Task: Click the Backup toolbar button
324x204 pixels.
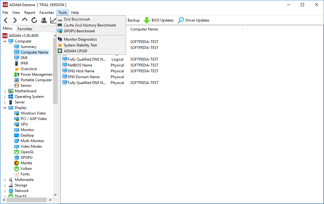Action: tap(133, 20)
